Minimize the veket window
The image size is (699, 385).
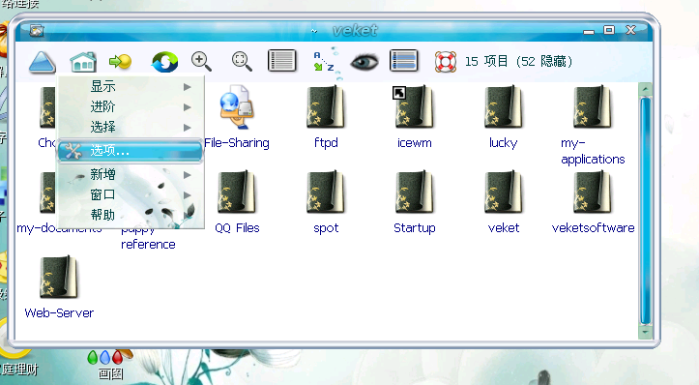589,31
